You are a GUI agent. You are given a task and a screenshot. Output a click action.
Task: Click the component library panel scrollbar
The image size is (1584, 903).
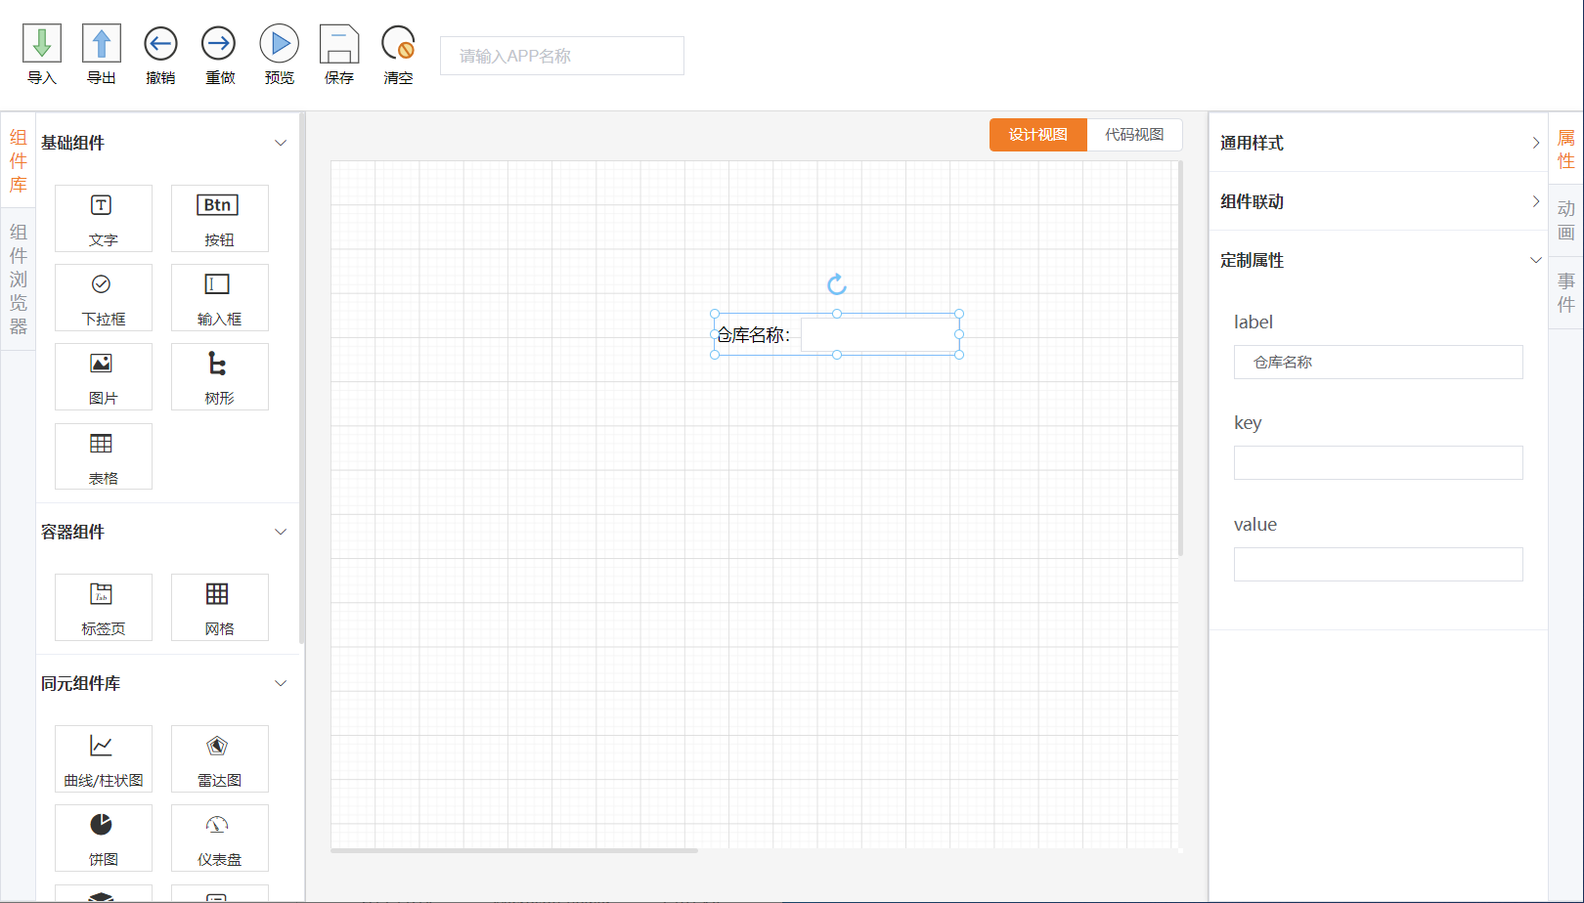(x=302, y=377)
